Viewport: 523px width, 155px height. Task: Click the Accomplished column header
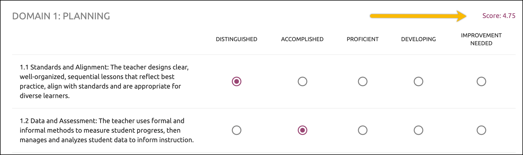(x=302, y=39)
